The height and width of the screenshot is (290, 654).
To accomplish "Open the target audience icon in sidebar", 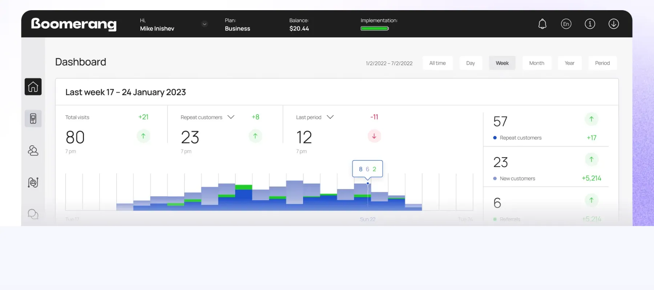I will point(33,182).
